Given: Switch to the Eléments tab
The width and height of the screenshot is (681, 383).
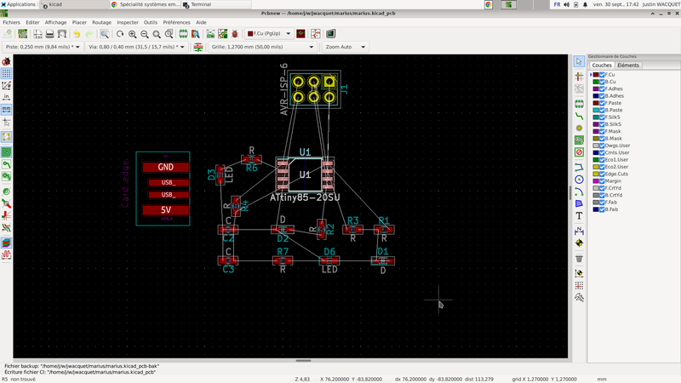Looking at the screenshot, I should [628, 66].
